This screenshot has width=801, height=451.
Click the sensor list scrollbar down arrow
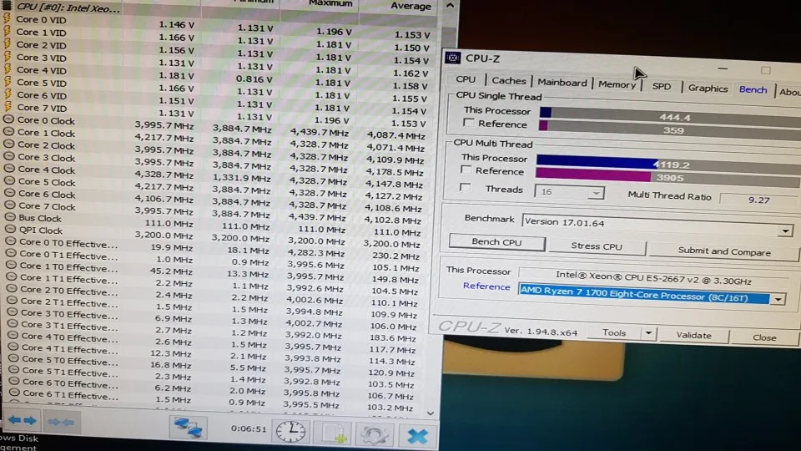click(431, 413)
